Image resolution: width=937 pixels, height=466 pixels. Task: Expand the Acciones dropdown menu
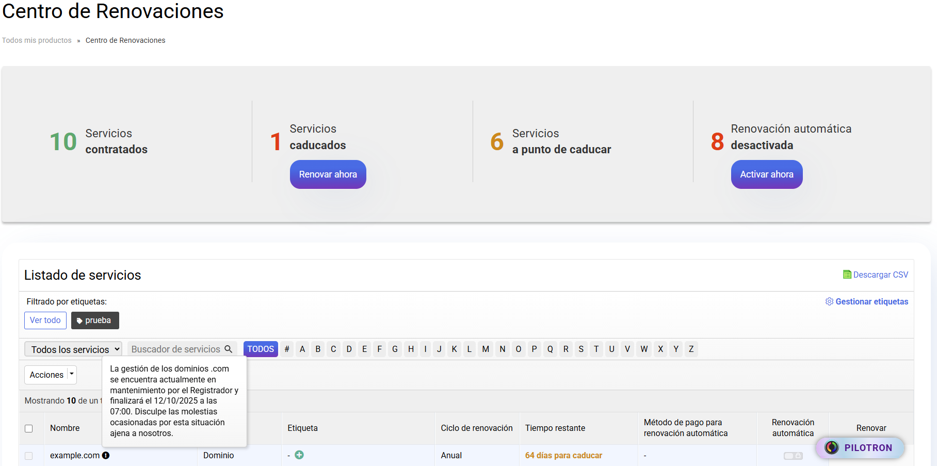tap(46, 375)
